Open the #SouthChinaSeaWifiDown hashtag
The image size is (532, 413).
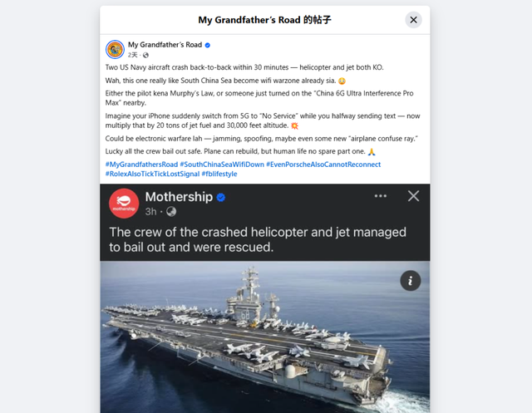coord(221,165)
